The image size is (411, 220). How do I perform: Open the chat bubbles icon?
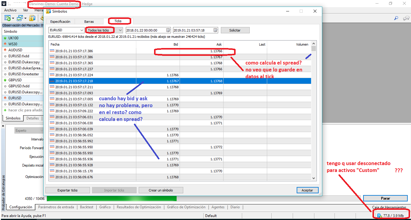pos(406,18)
